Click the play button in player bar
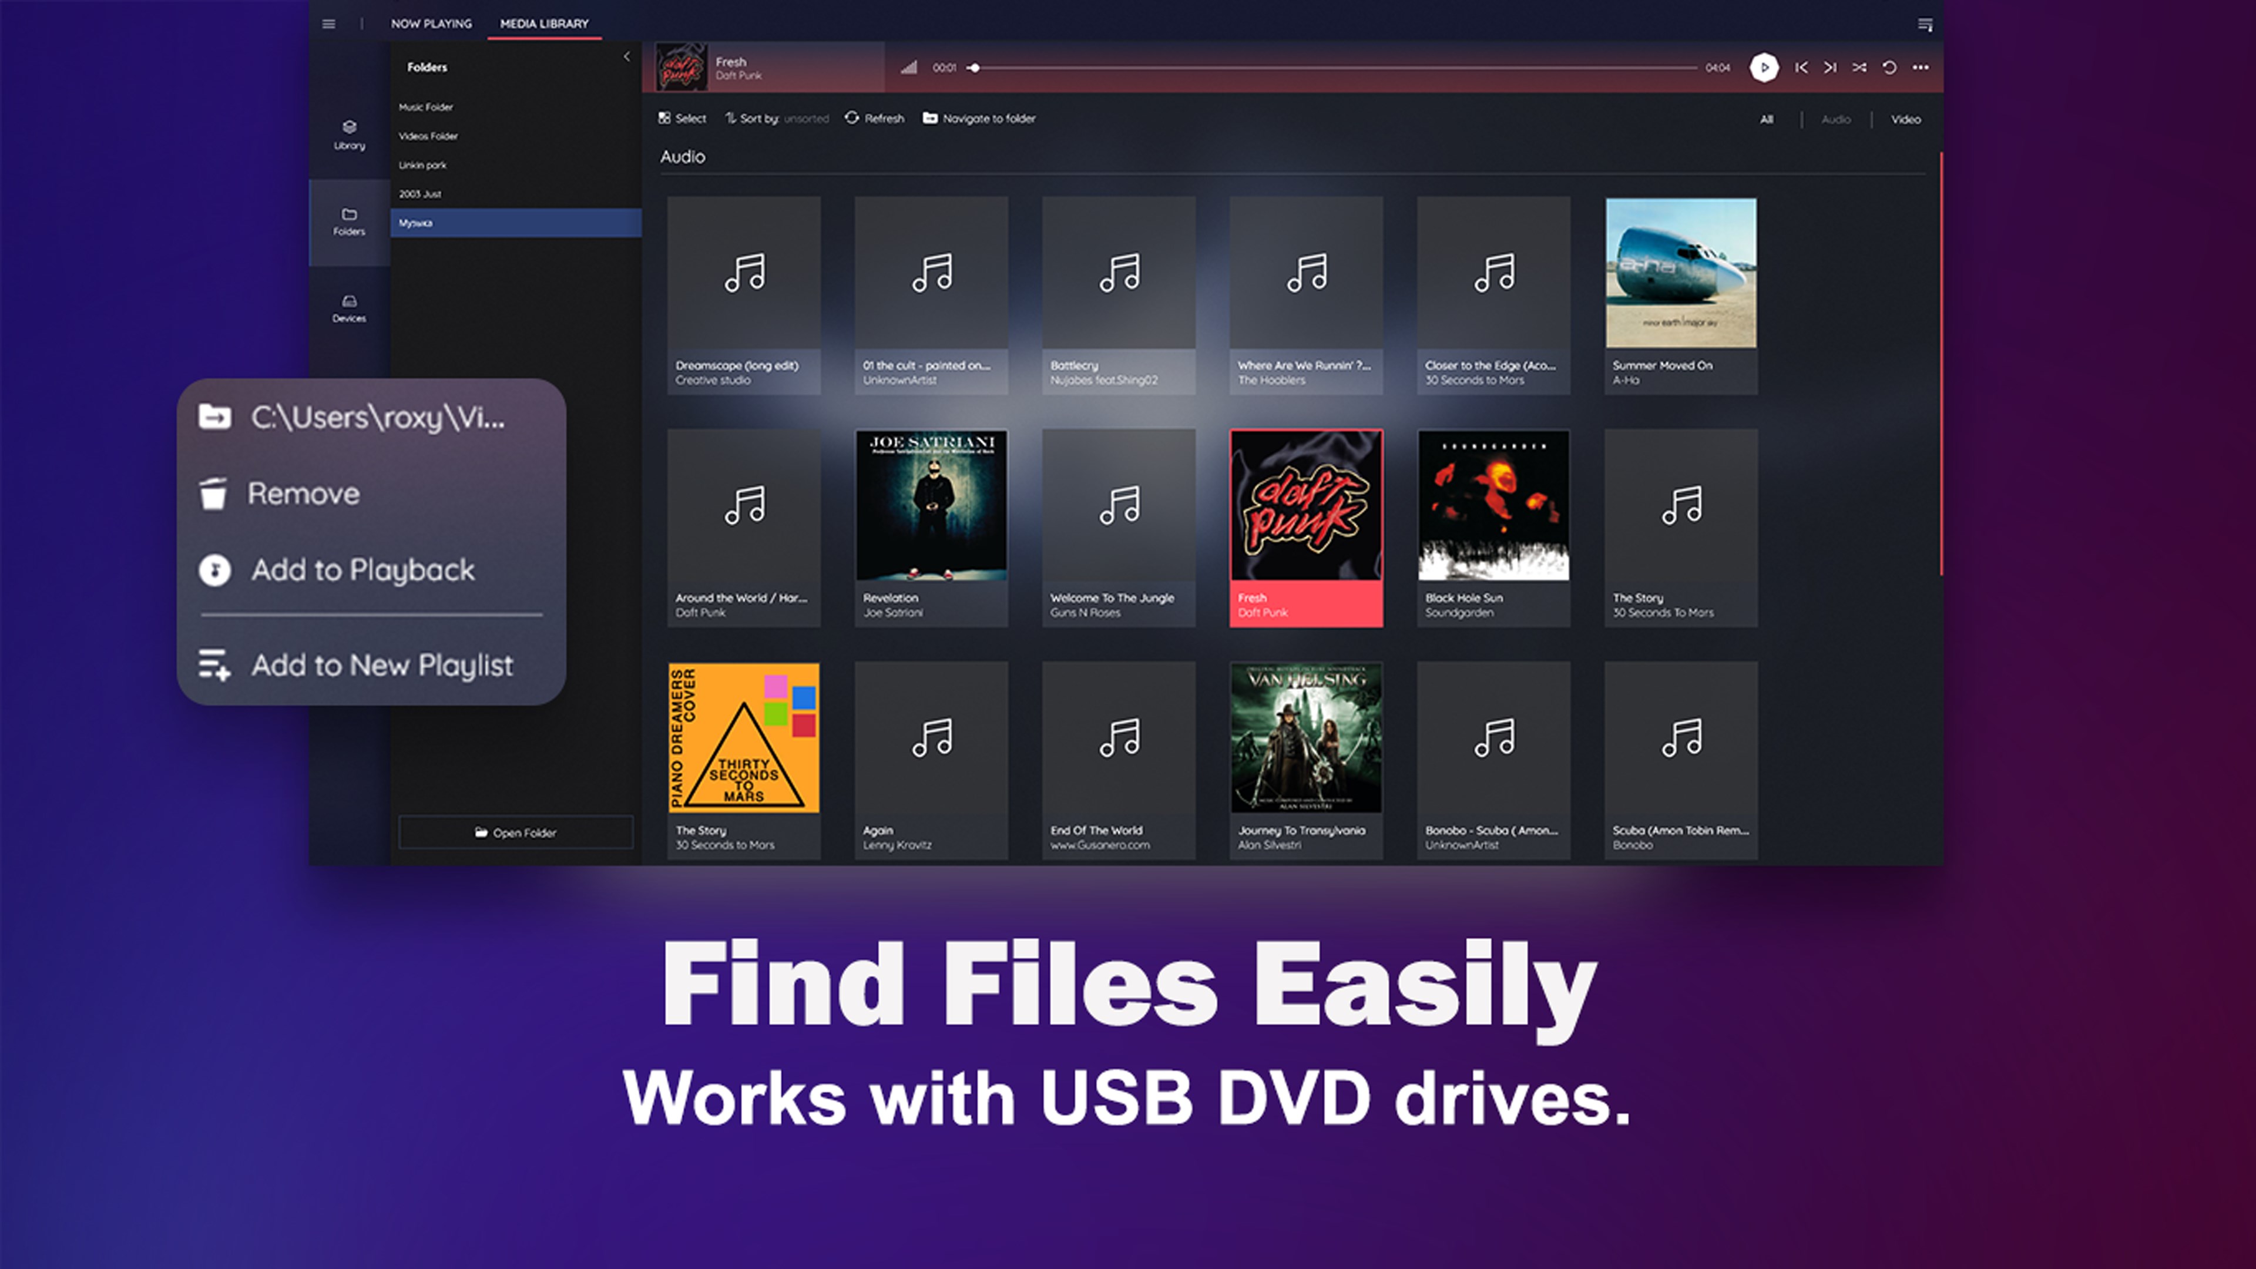 pyautogui.click(x=1764, y=68)
